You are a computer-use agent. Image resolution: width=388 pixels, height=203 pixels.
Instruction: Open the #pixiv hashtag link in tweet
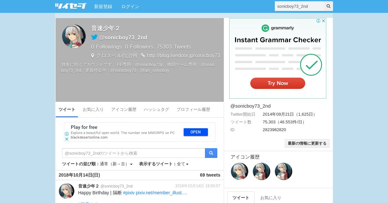coord(129,193)
